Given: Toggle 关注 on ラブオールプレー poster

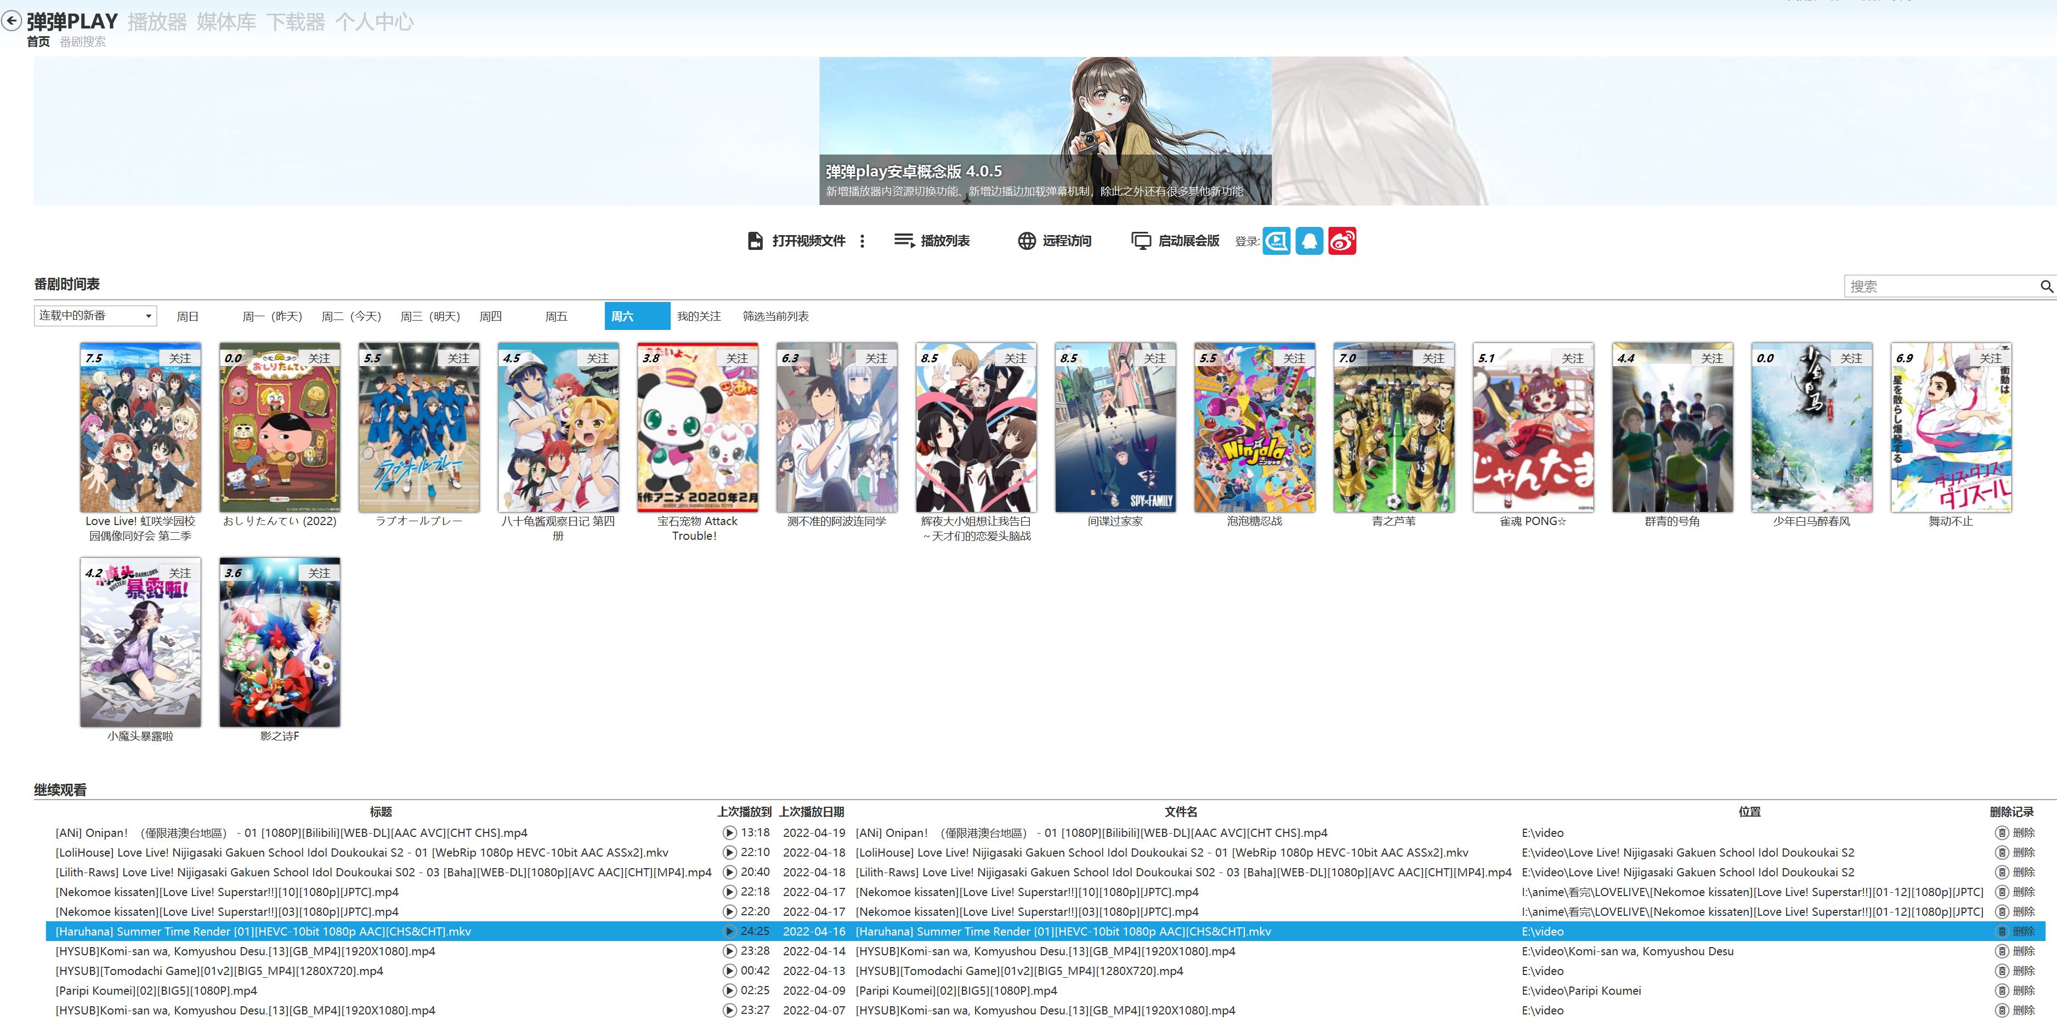Looking at the screenshot, I should tap(458, 357).
